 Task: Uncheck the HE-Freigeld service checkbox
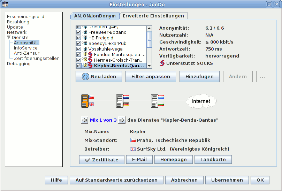[78, 38]
